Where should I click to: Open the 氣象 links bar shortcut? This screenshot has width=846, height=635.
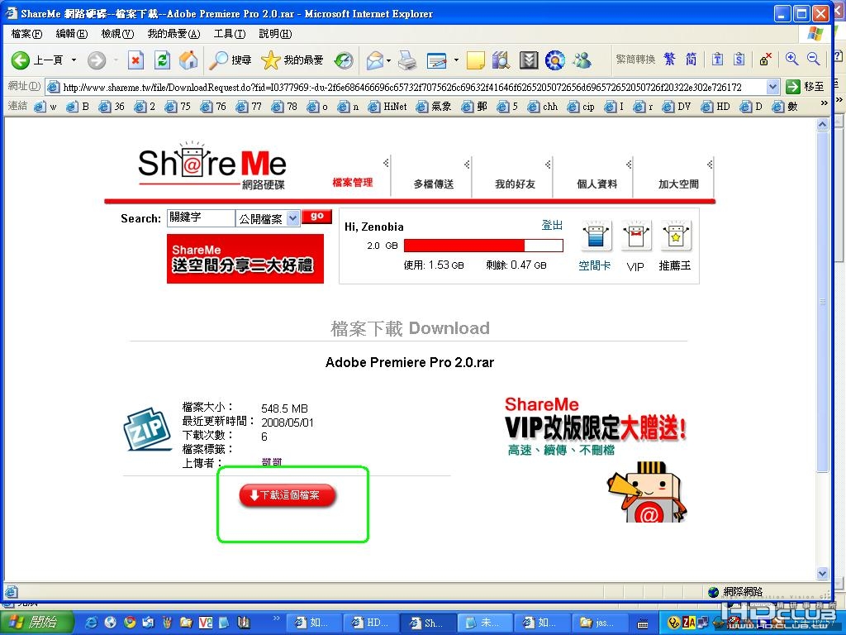pos(434,107)
